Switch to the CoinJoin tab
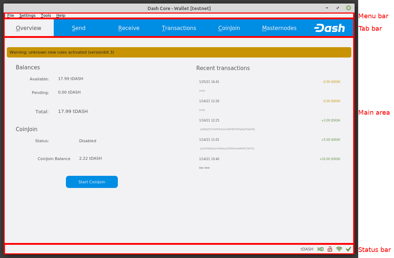Screen dimensions: 394x258 click(x=229, y=28)
